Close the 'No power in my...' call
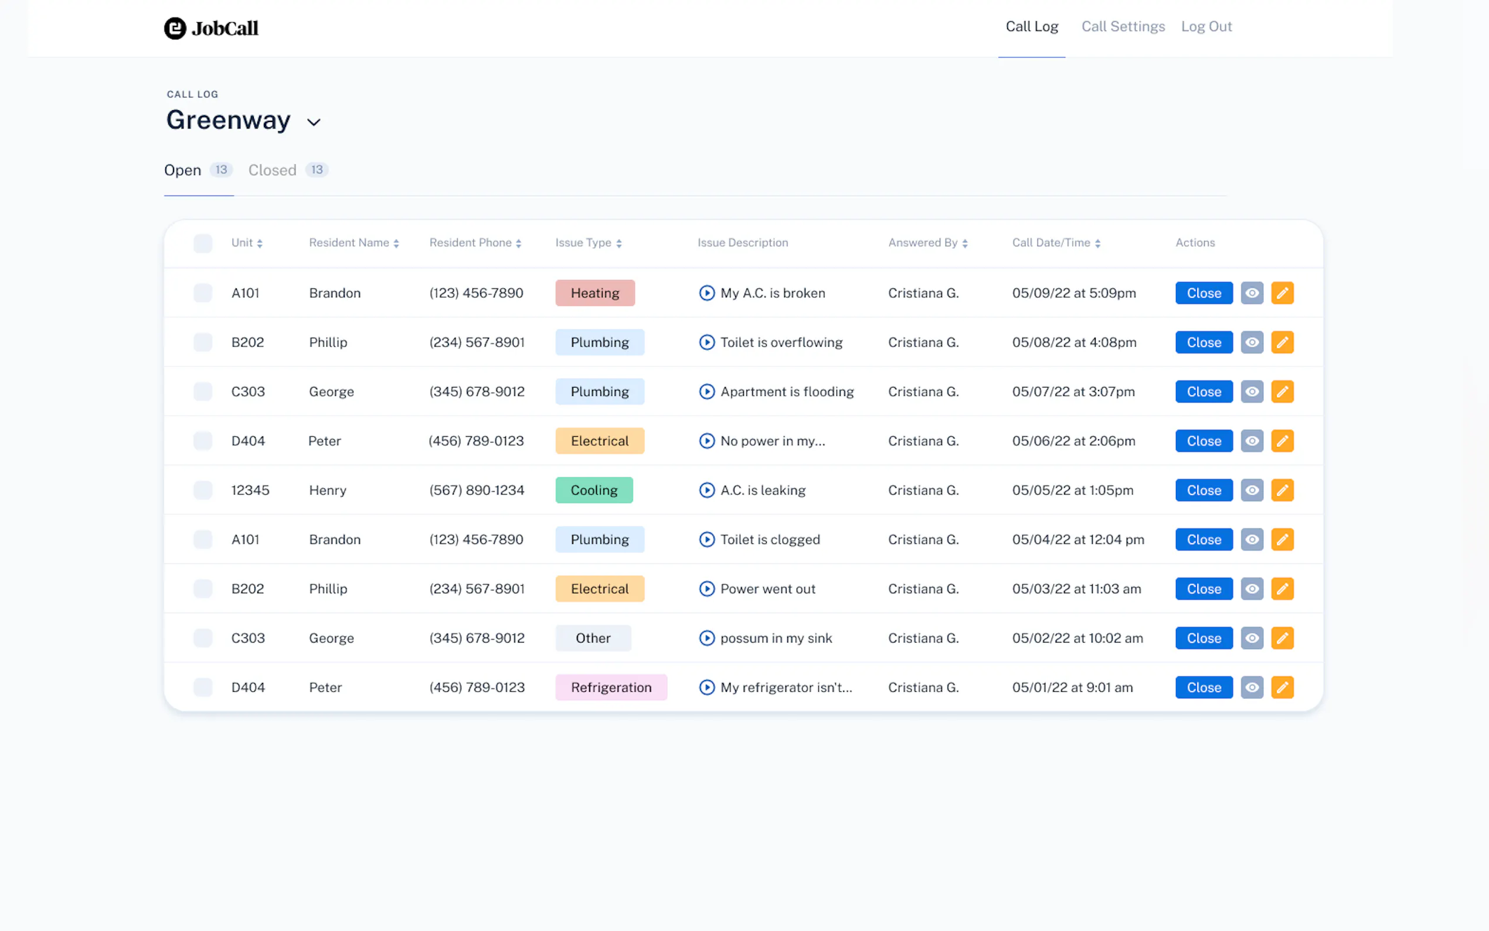Image resolution: width=1489 pixels, height=931 pixels. (1204, 441)
